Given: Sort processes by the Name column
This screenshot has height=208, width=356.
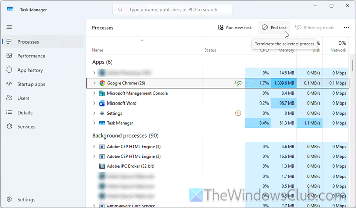Looking at the screenshot, I should pos(144,46).
